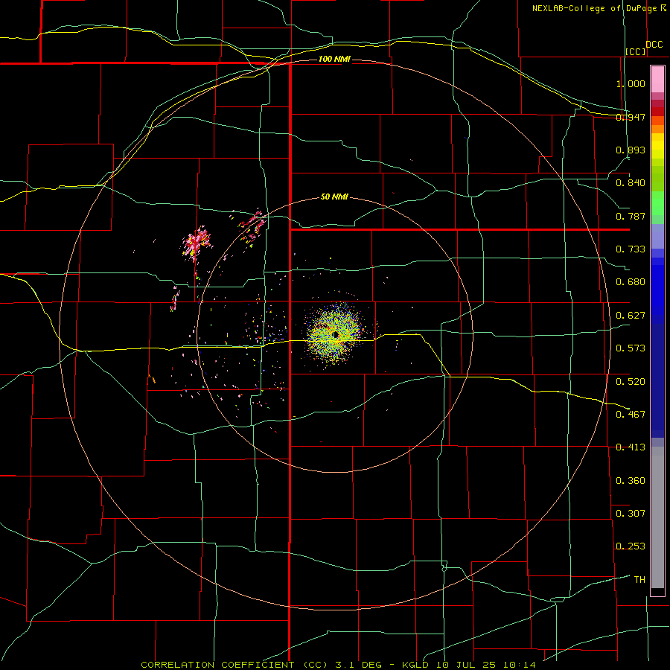Select the 0.253 color scale value
The width and height of the screenshot is (670, 670).
coord(631,546)
